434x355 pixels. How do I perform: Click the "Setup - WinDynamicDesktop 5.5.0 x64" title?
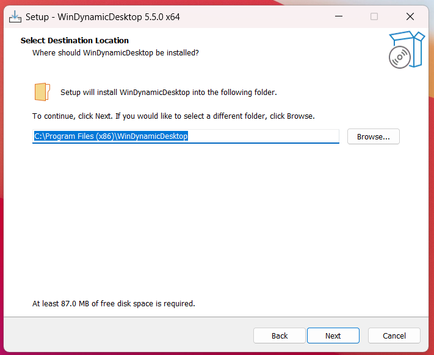coord(103,17)
